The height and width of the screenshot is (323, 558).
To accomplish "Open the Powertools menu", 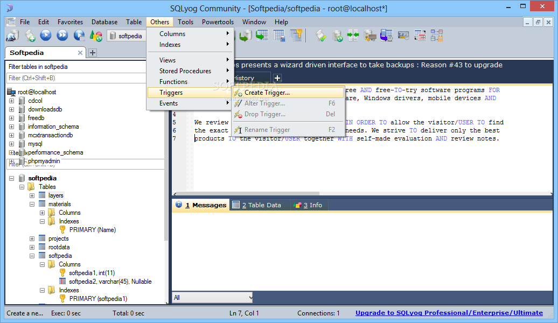I will tap(218, 22).
